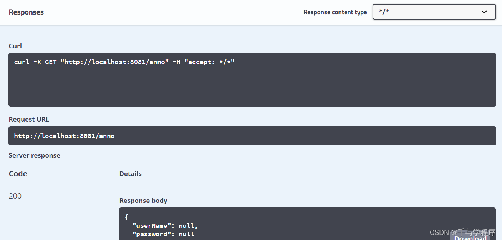Click "curl -X GET" at the command start
Image resolution: width=502 pixels, height=240 pixels.
coord(35,62)
